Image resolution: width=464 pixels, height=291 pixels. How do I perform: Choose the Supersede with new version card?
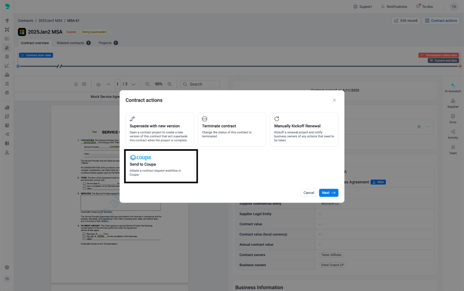(159, 129)
